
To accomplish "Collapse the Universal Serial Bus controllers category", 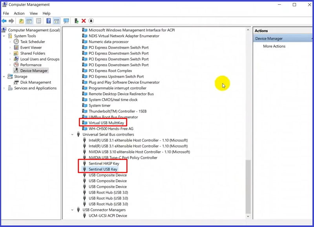I will [73, 134].
